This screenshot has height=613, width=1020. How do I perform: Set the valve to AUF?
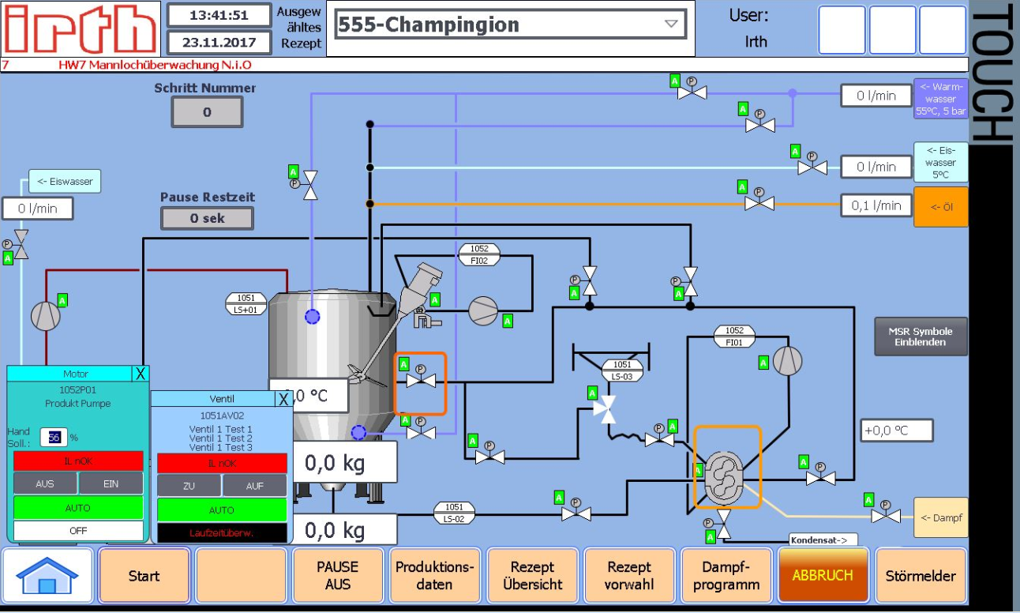click(255, 486)
